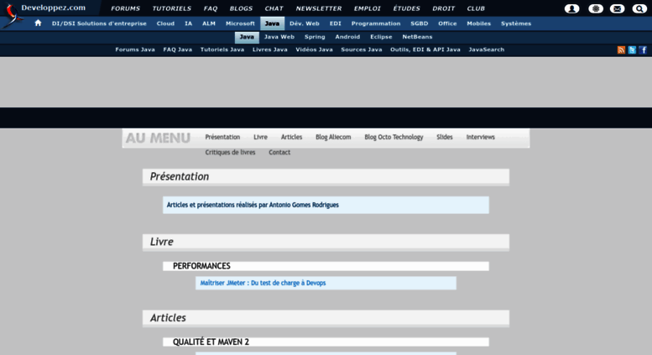Open FORUMS in the top menu
The width and height of the screenshot is (652, 355).
tap(126, 8)
